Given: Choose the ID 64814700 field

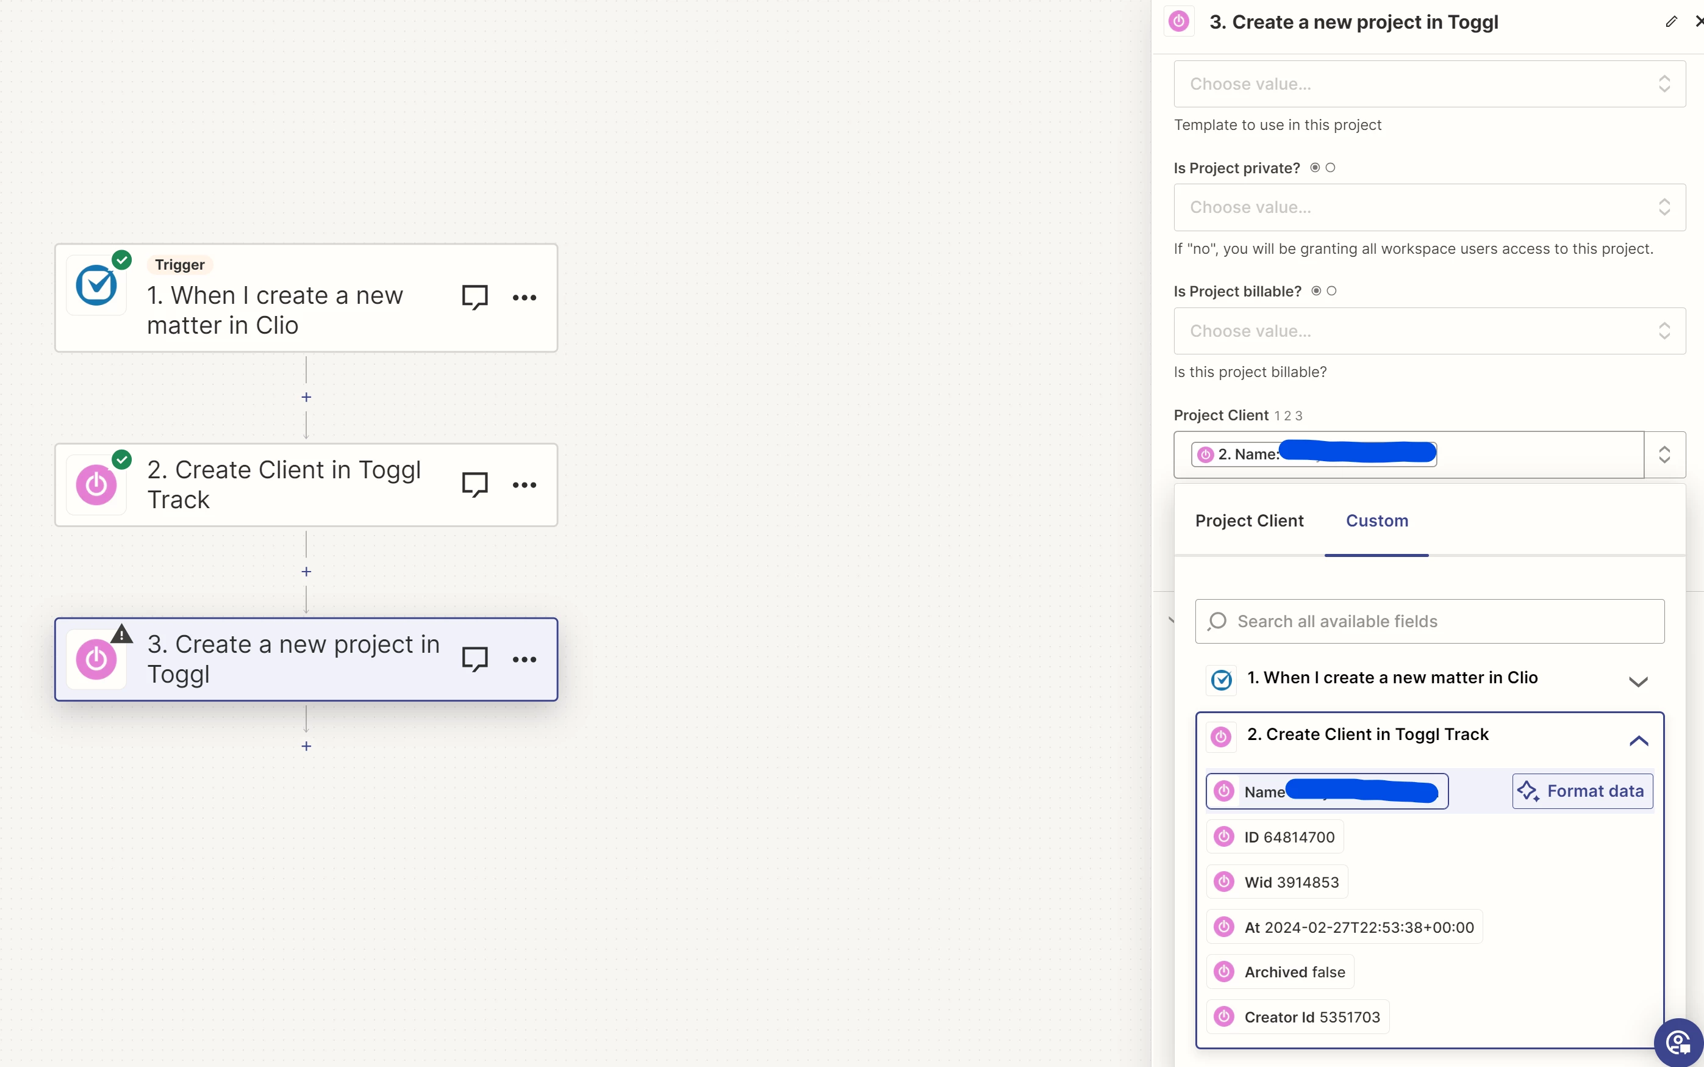Looking at the screenshot, I should click(x=1275, y=837).
